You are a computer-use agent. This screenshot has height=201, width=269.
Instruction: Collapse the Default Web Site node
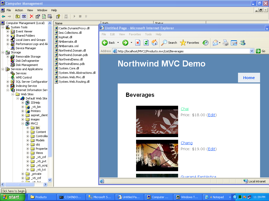coord(18,98)
